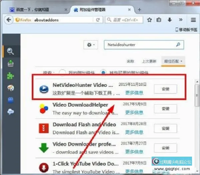
Task: Click description 'Download Flash and Video is...'
Action: 86,133
